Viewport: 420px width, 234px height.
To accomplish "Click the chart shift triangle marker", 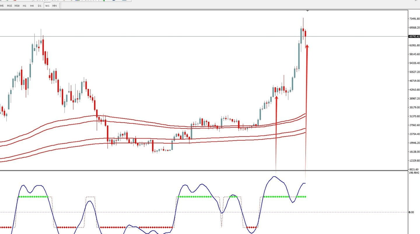I will 307,11.
